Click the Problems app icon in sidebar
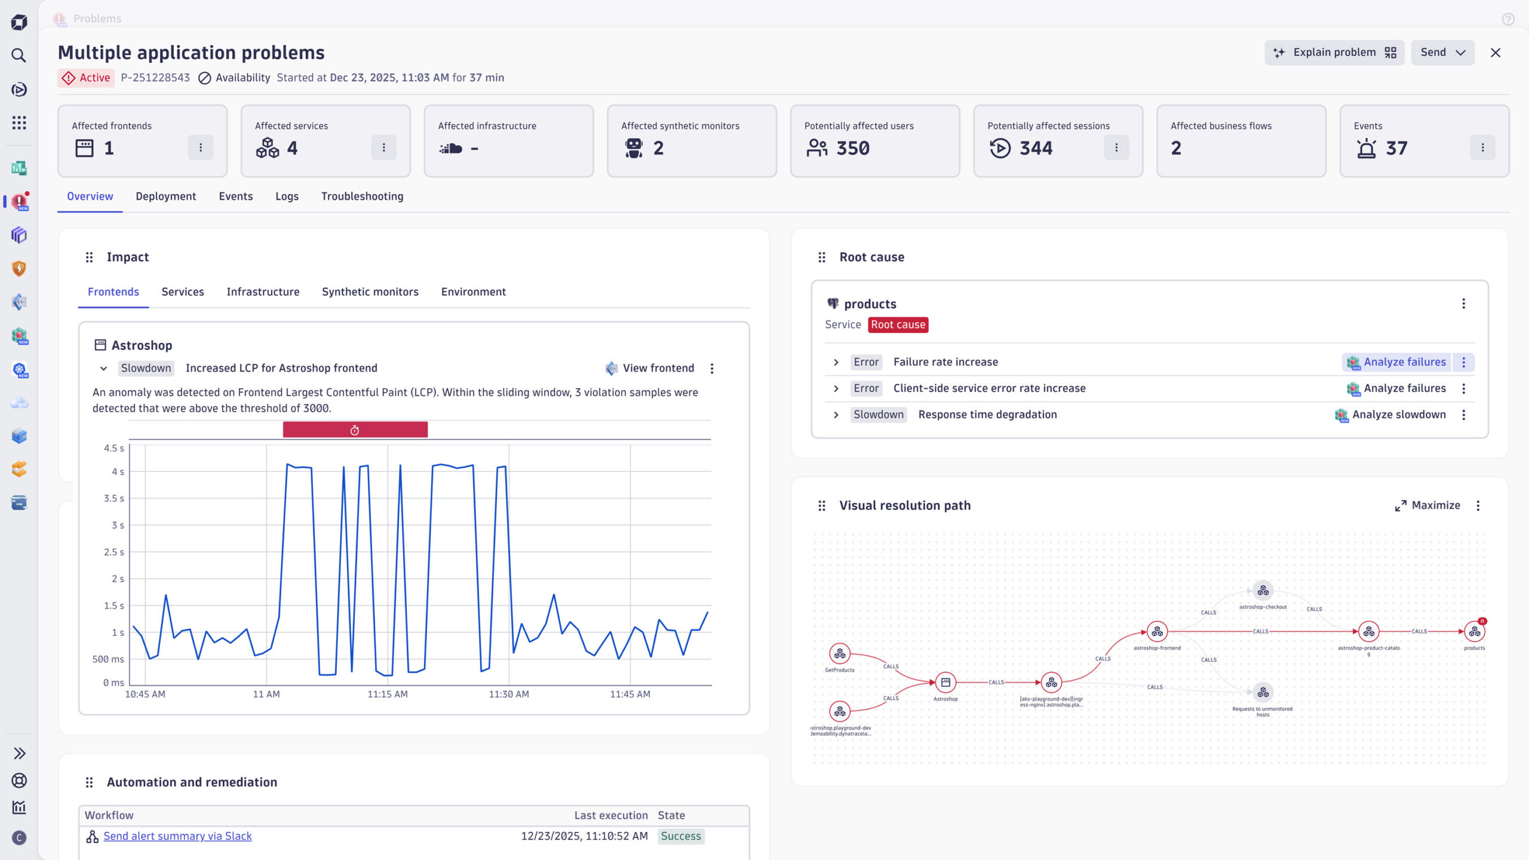Image resolution: width=1529 pixels, height=860 pixels. point(20,202)
